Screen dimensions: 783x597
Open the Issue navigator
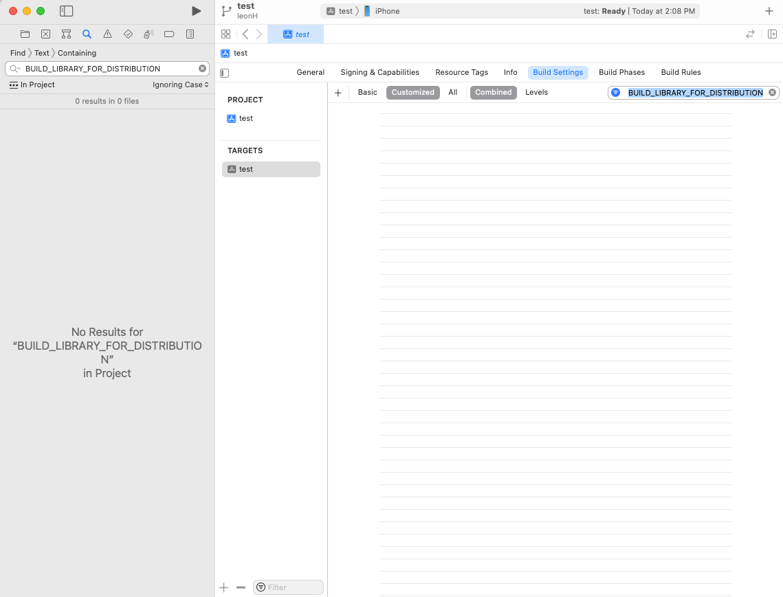coord(107,34)
